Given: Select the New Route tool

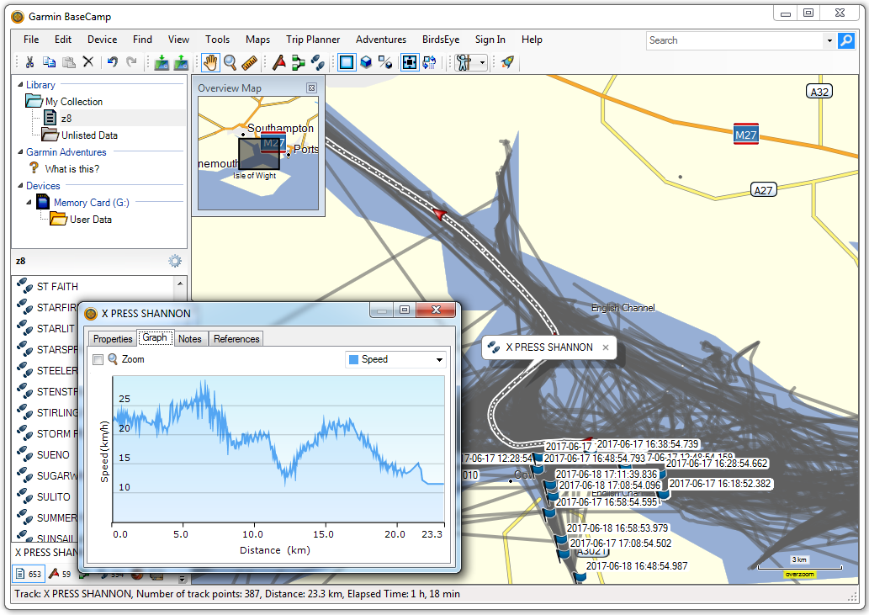Looking at the screenshot, I should tap(299, 62).
